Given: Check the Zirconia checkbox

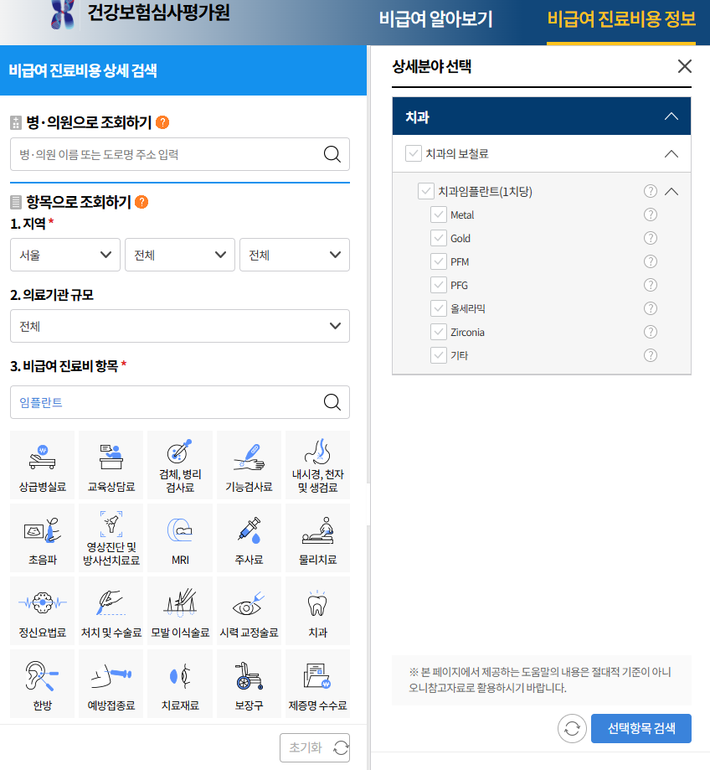Looking at the screenshot, I should 439,331.
